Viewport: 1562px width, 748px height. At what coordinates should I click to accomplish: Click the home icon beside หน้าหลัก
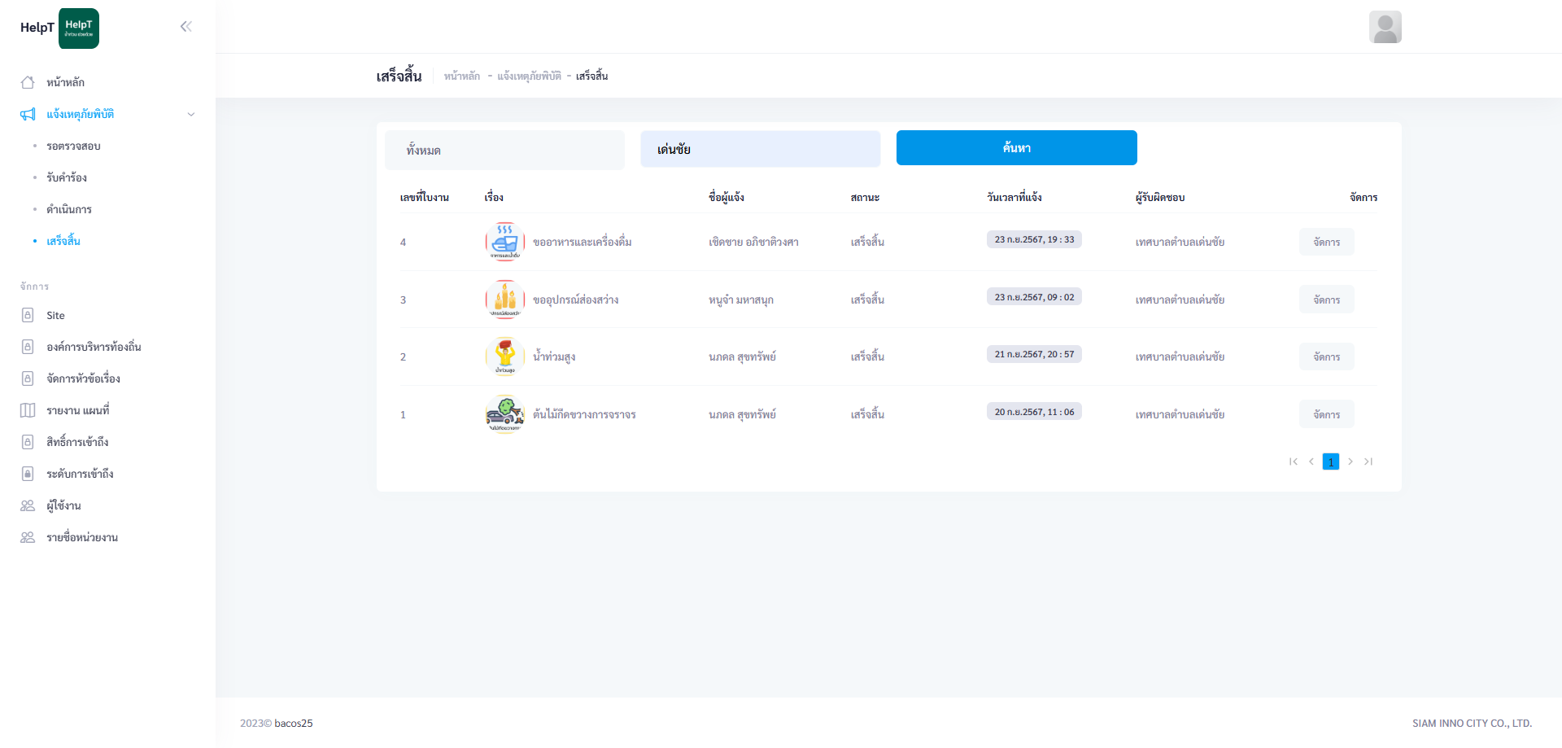click(x=28, y=82)
